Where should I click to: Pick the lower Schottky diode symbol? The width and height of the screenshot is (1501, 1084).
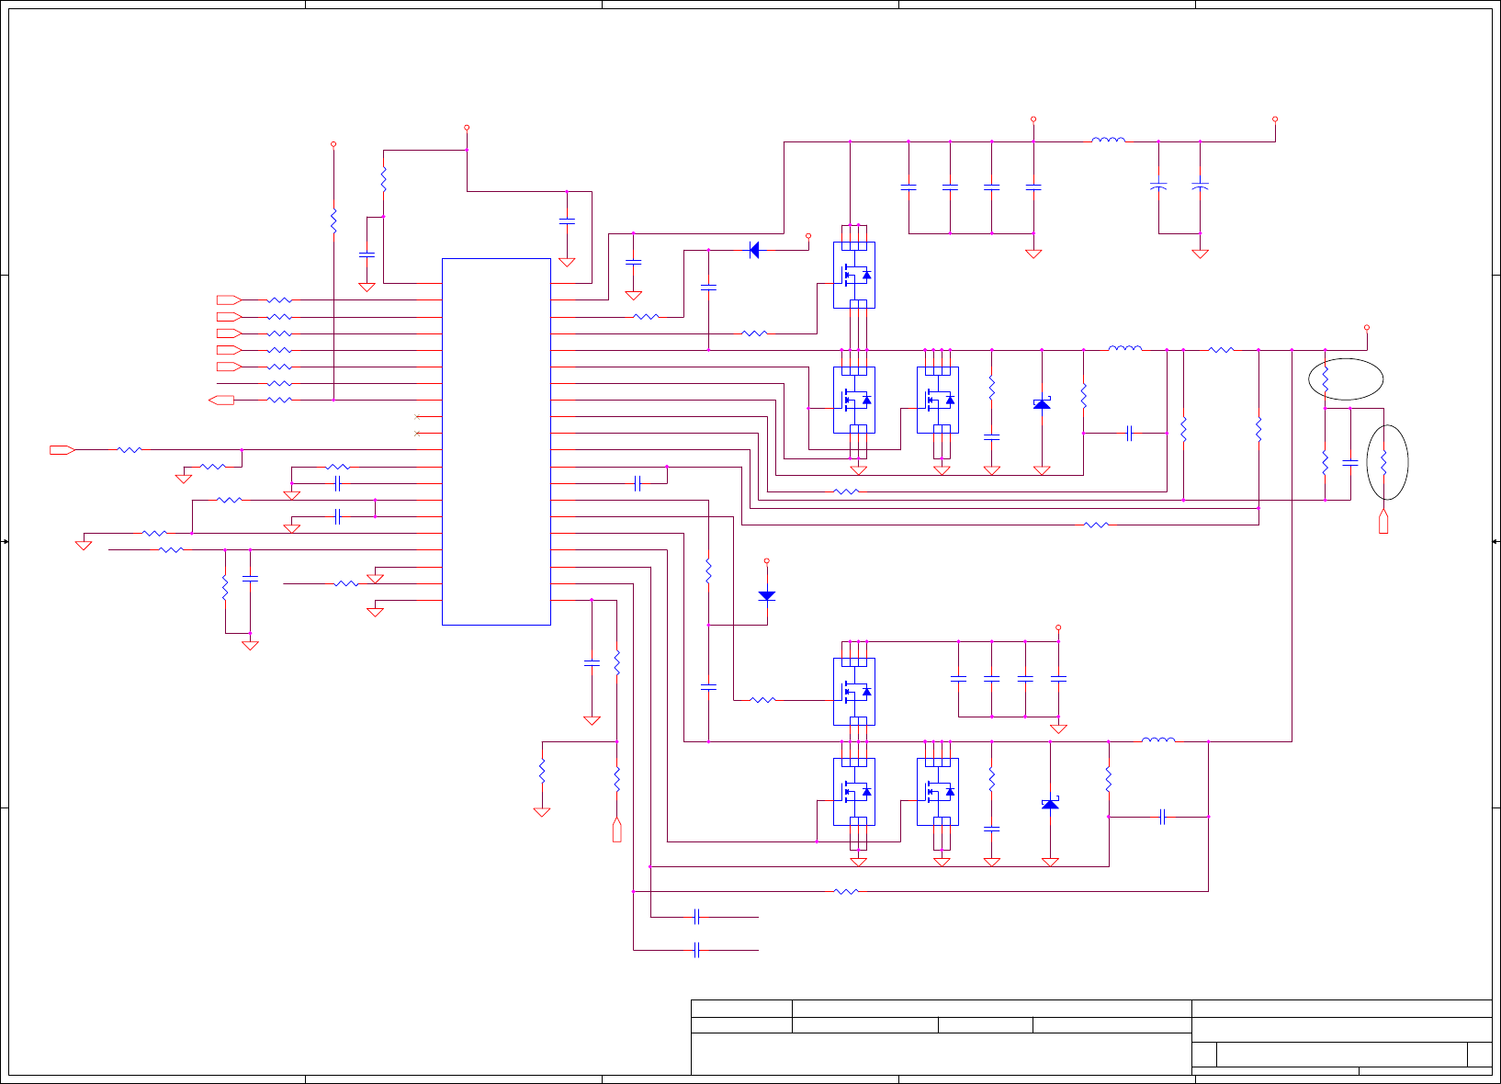pos(1050,804)
